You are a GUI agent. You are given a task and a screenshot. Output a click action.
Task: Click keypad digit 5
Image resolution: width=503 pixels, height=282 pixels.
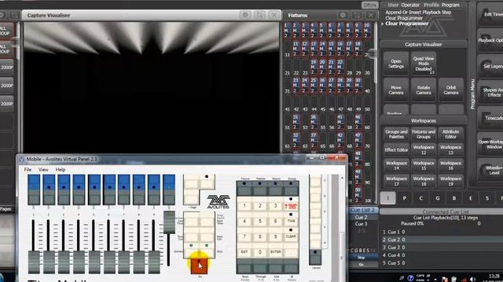point(260,221)
